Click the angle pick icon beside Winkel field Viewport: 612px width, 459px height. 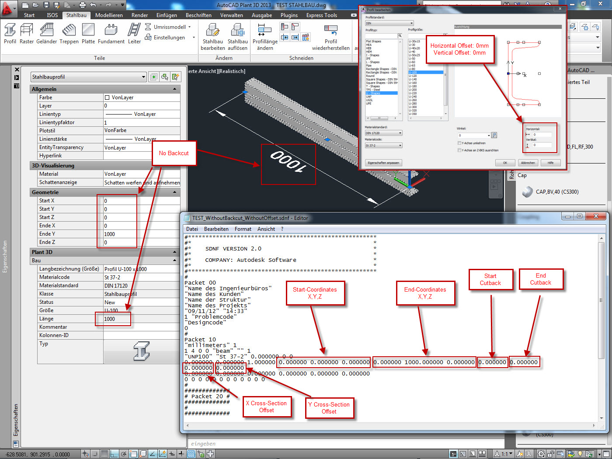coord(494,135)
